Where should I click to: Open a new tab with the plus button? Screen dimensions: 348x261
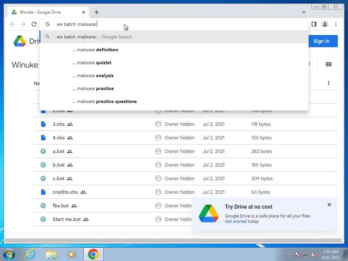pos(96,12)
